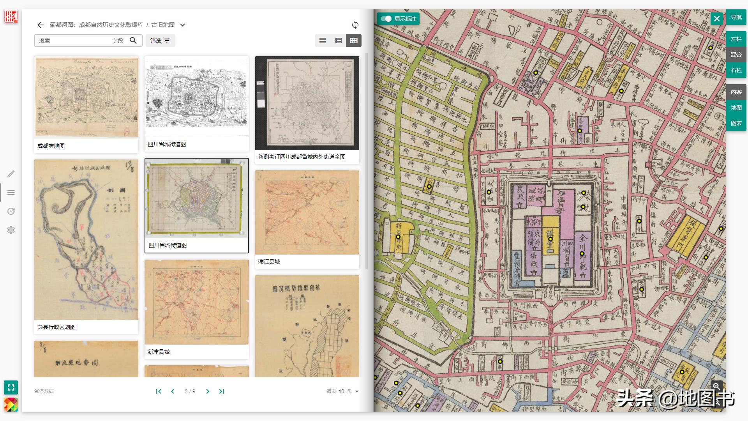
Task: Expand the 古旧地图 breadcrumb dropdown
Action: click(182, 25)
